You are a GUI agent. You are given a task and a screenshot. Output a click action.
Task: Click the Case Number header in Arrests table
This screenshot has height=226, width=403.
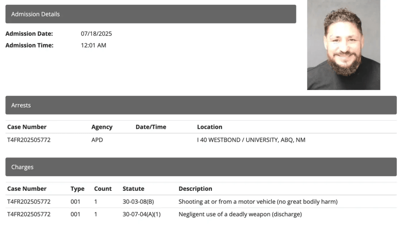27,127
